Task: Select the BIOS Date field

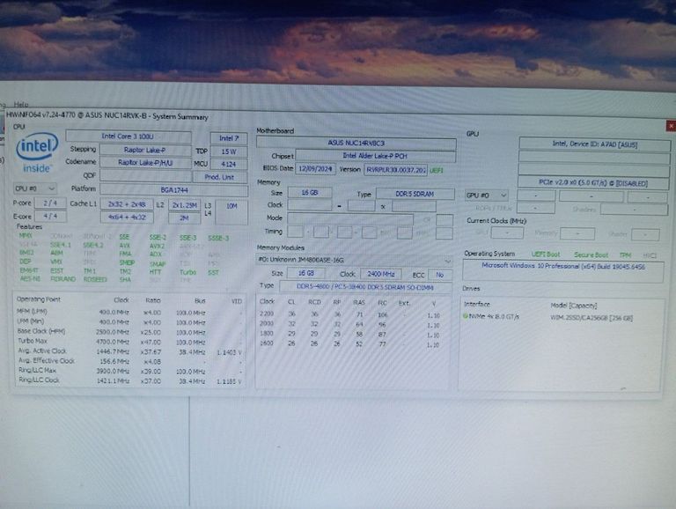Action: point(314,168)
